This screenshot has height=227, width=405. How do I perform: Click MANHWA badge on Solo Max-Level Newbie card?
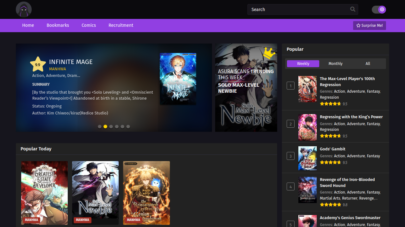point(82,220)
